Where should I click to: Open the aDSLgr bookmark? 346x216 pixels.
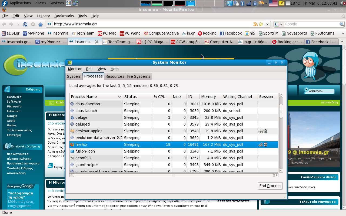pyautogui.click(x=11, y=33)
